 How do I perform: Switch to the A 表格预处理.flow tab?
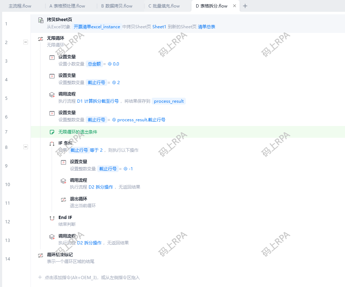click(67, 6)
